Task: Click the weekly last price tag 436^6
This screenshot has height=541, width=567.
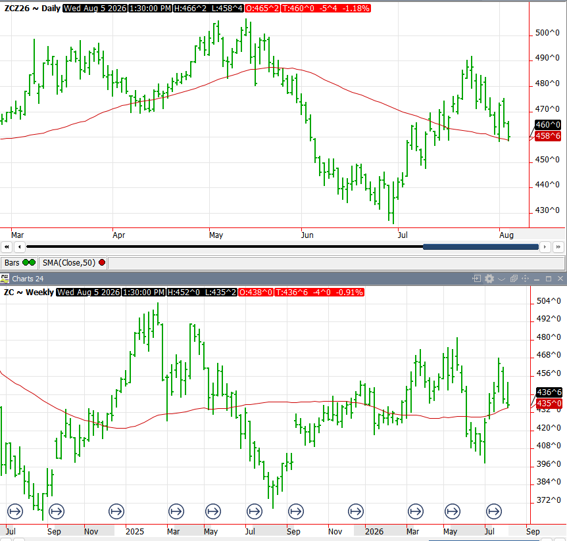Action: point(549,392)
